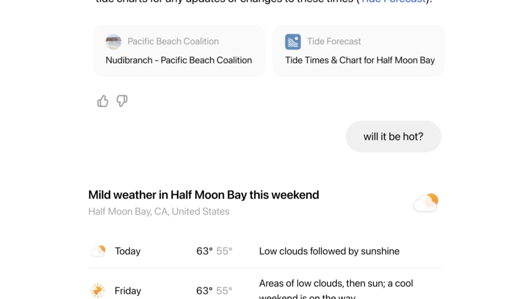The height and width of the screenshot is (299, 529).
Task: Click the thumbs down feedback icon
Action: point(122,101)
